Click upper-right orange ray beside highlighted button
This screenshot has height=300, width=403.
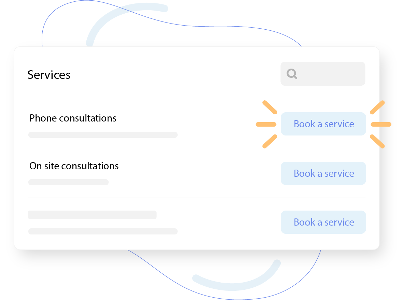click(377, 107)
